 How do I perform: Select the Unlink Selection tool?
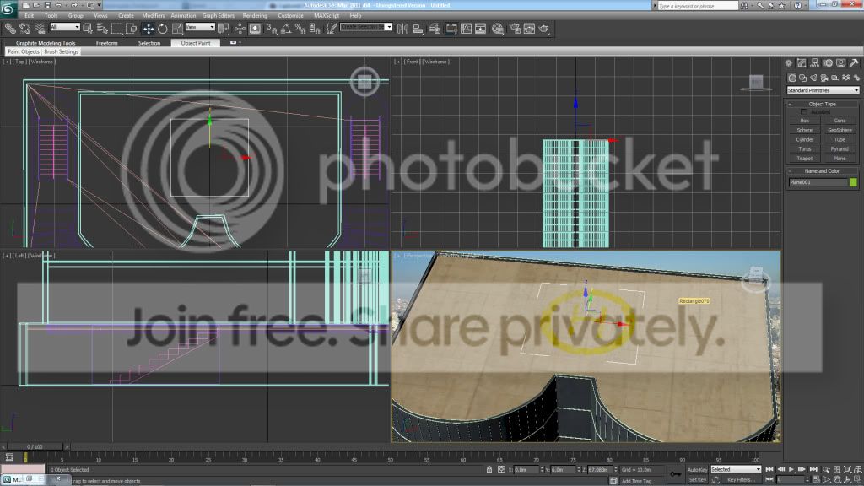coord(24,29)
